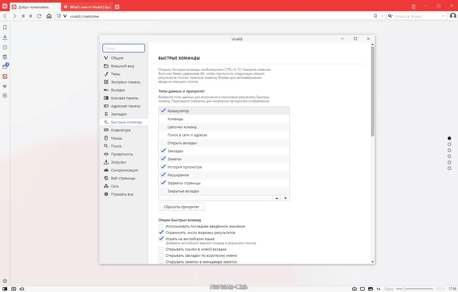Uncheck the История просмотра data type
This screenshot has width=458, height=292.
tap(163, 167)
